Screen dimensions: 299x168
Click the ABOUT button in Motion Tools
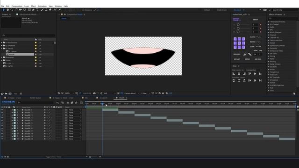[256, 20]
